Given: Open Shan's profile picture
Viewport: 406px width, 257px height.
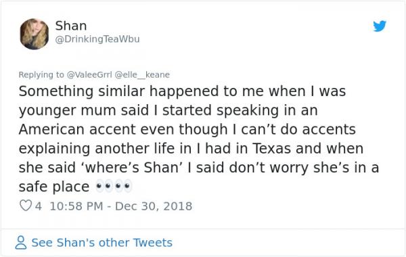Looking at the screenshot, I should [x=35, y=34].
